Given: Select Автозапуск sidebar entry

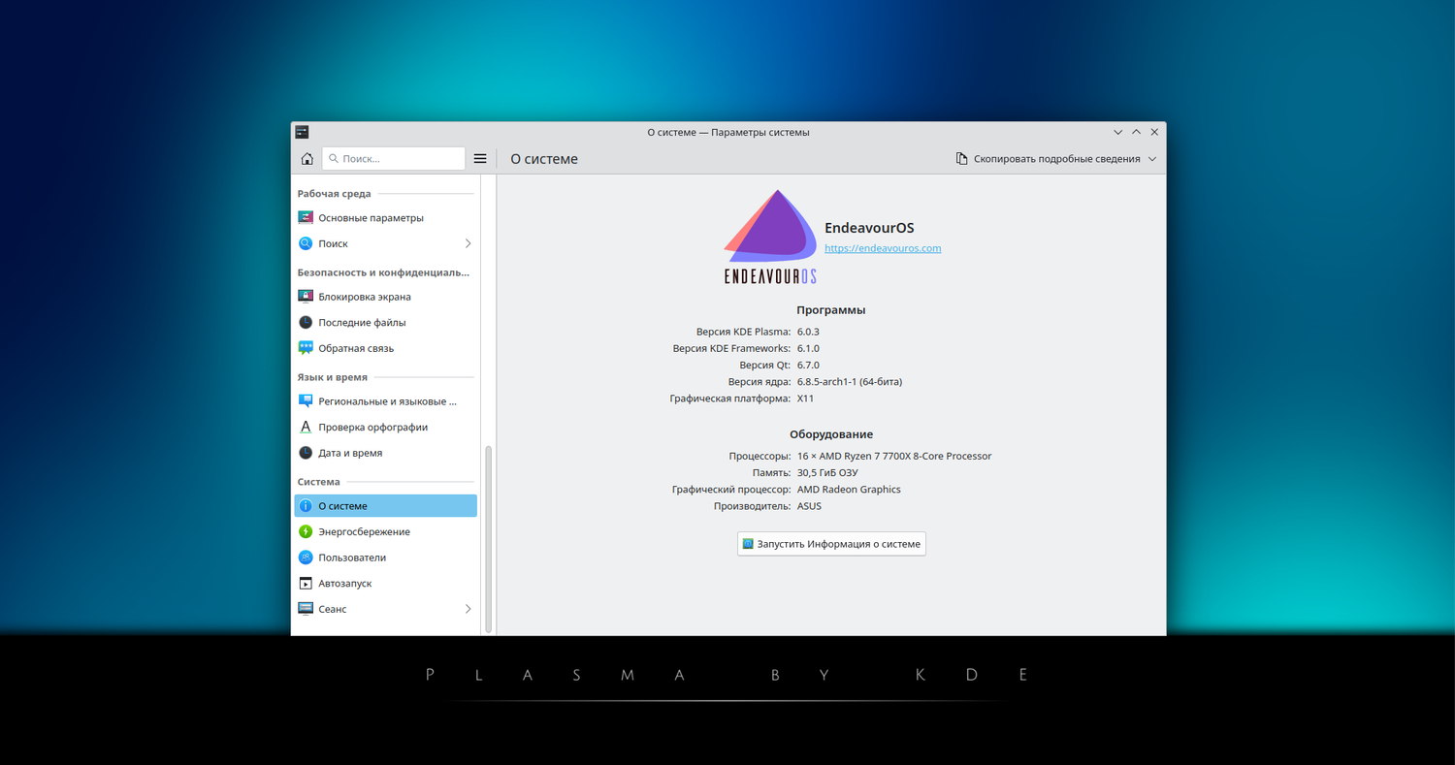Looking at the screenshot, I should pyautogui.click(x=386, y=584).
